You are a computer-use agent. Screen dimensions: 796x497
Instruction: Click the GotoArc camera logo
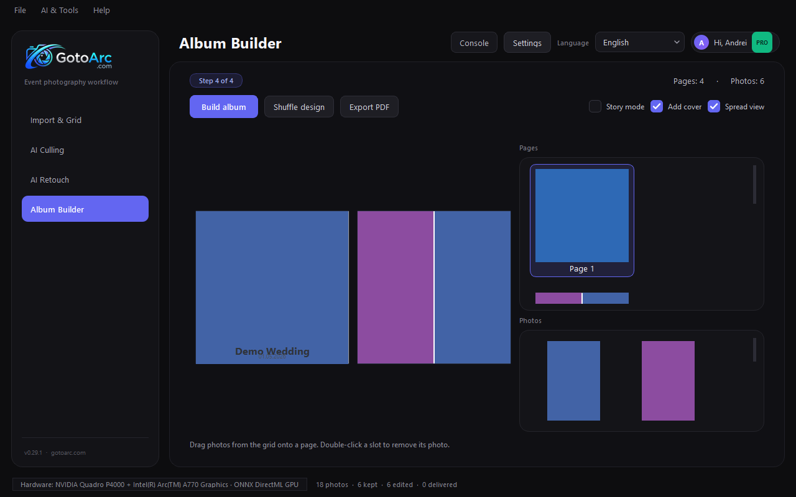tap(69, 57)
